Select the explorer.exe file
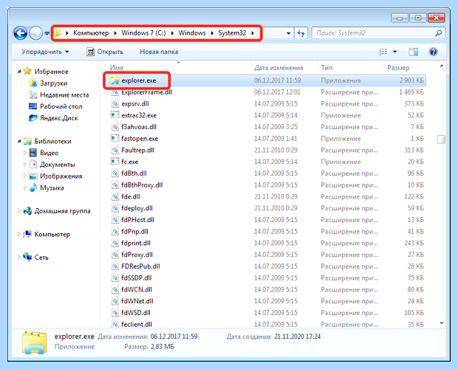The width and height of the screenshot is (458, 369). click(267, 80)
